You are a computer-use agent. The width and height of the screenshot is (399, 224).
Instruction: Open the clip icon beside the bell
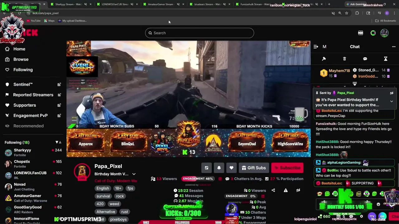(206, 168)
